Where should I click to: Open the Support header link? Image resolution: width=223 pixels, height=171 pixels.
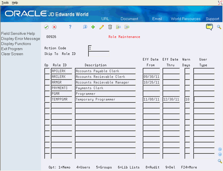point(212,19)
